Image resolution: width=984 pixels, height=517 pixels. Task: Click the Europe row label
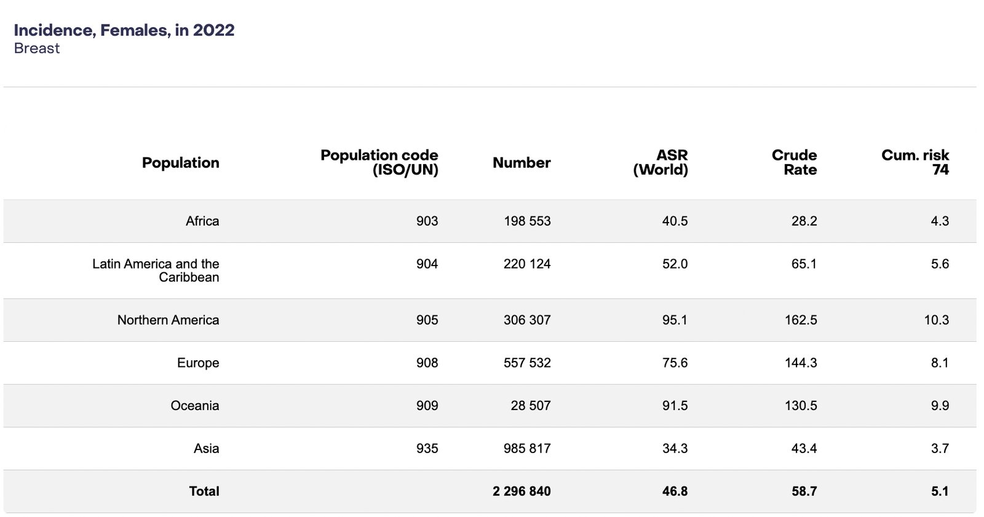198,363
